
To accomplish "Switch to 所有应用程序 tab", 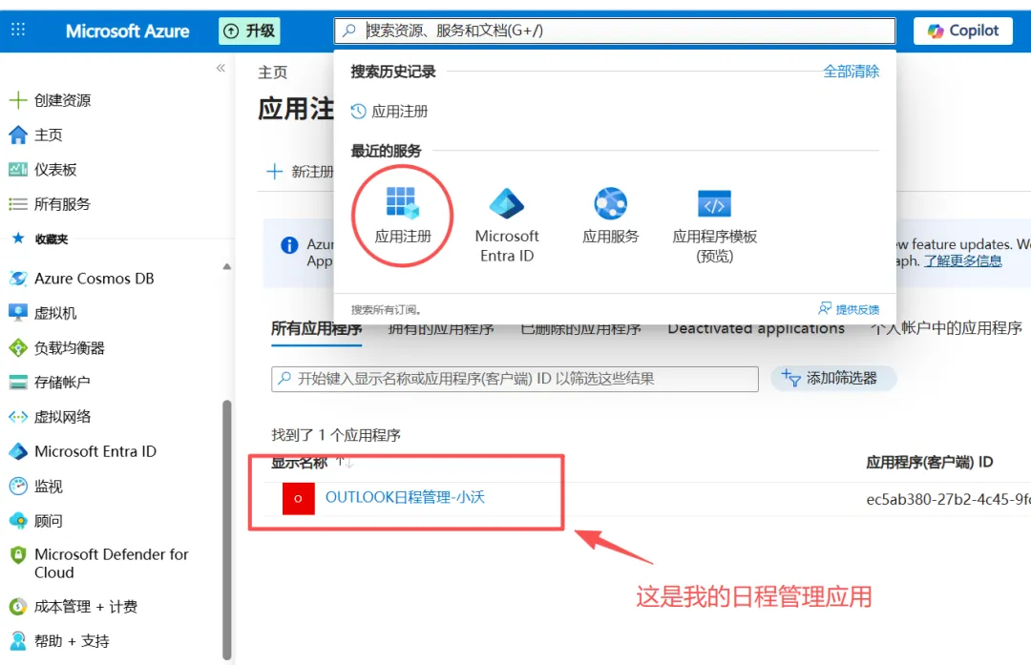I will click(x=316, y=328).
